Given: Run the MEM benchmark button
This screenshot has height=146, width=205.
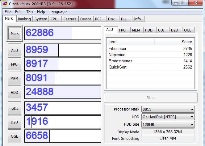Looking at the screenshot, I should pos(15,78).
